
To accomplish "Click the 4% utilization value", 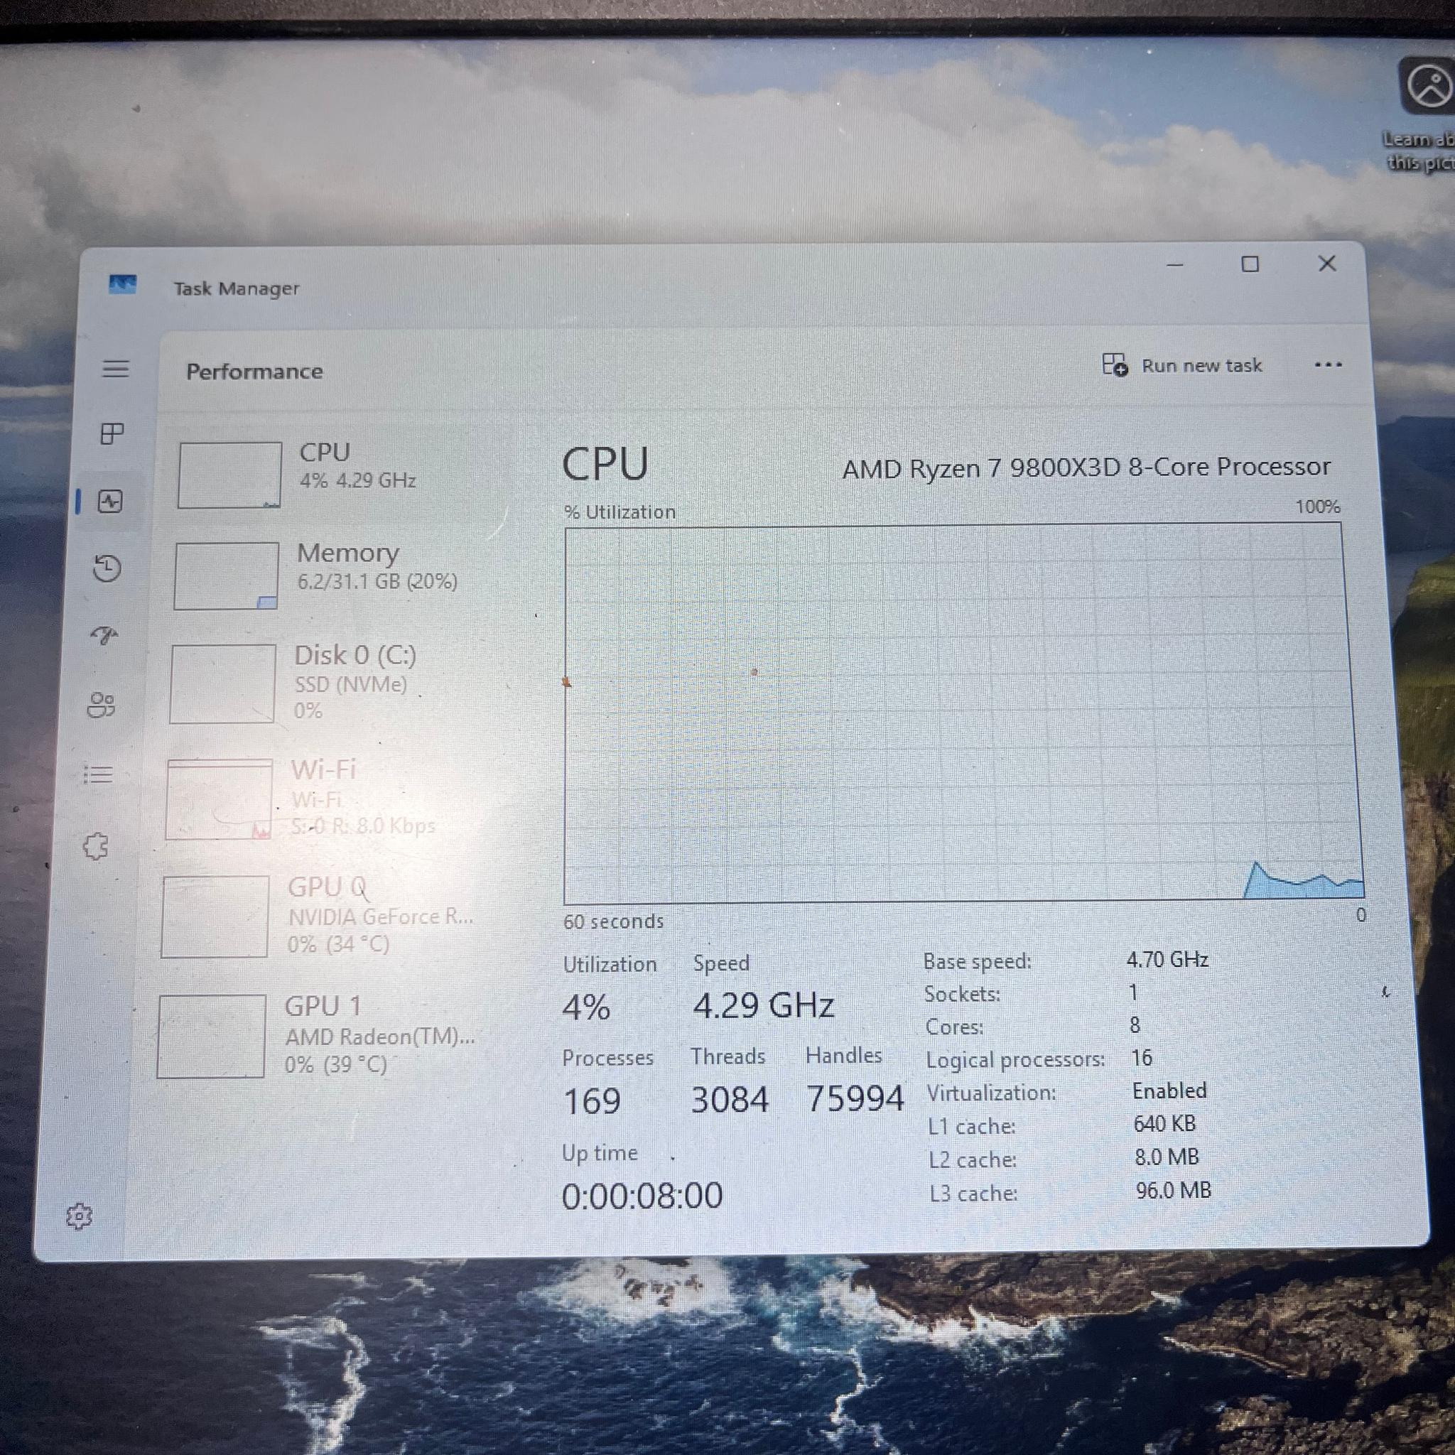I will [x=586, y=1007].
